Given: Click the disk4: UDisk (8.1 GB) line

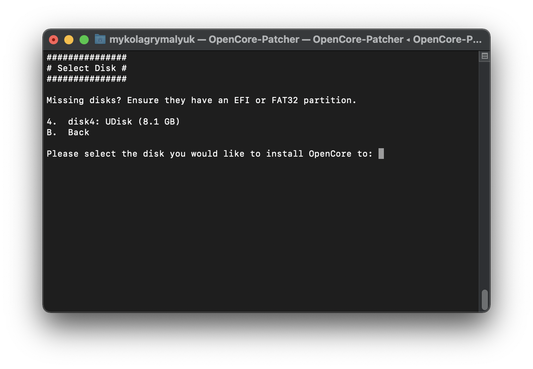Looking at the screenshot, I should pyautogui.click(x=113, y=122).
